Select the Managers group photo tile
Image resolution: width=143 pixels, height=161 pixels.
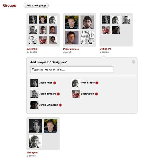43,134
